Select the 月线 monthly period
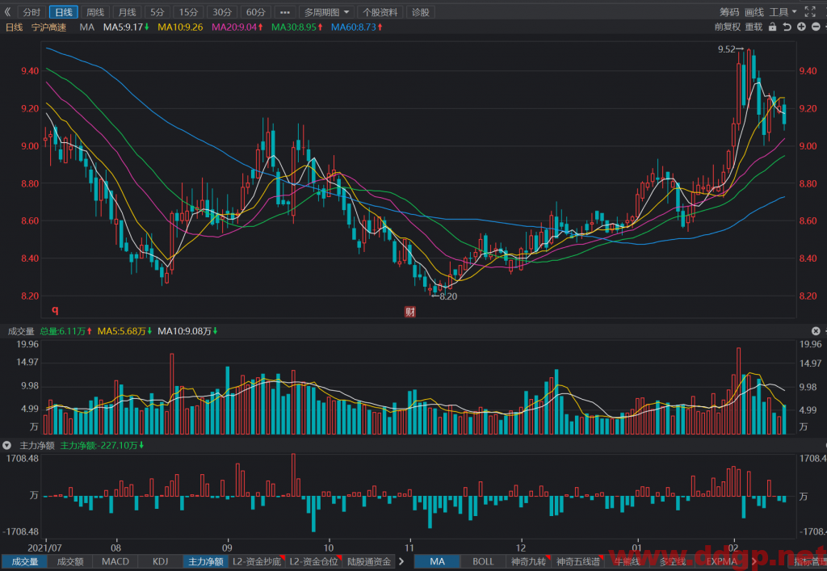Image resolution: width=827 pixels, height=571 pixels. click(x=127, y=12)
